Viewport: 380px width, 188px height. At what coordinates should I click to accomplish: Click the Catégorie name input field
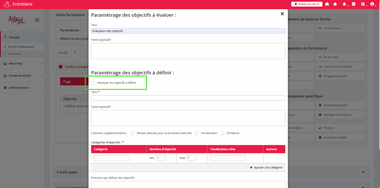[x=112, y=158]
